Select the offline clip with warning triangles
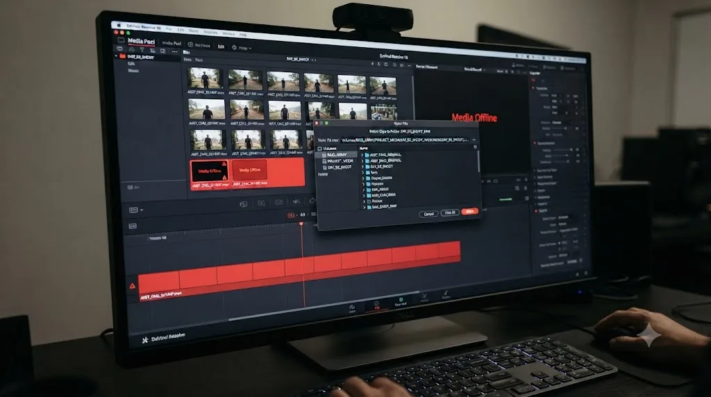 (209, 171)
